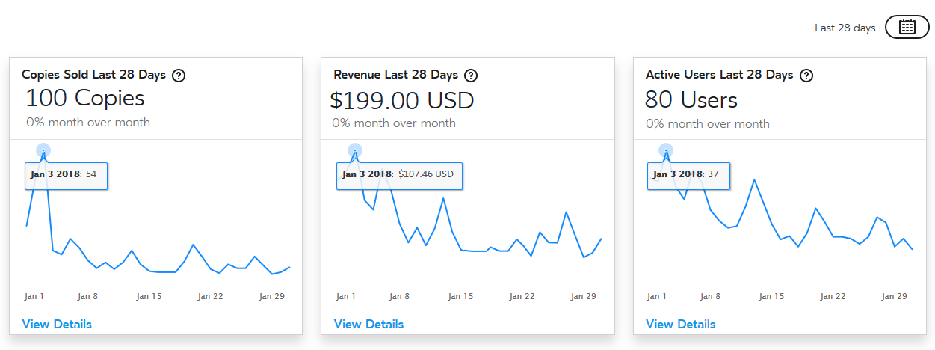Viewport: 935px width, 350px height.
Task: Click highlighted Jan 3 point on Users chart
Action: (x=666, y=150)
